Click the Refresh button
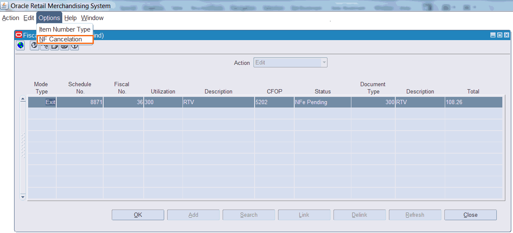513x233 pixels. [x=415, y=215]
